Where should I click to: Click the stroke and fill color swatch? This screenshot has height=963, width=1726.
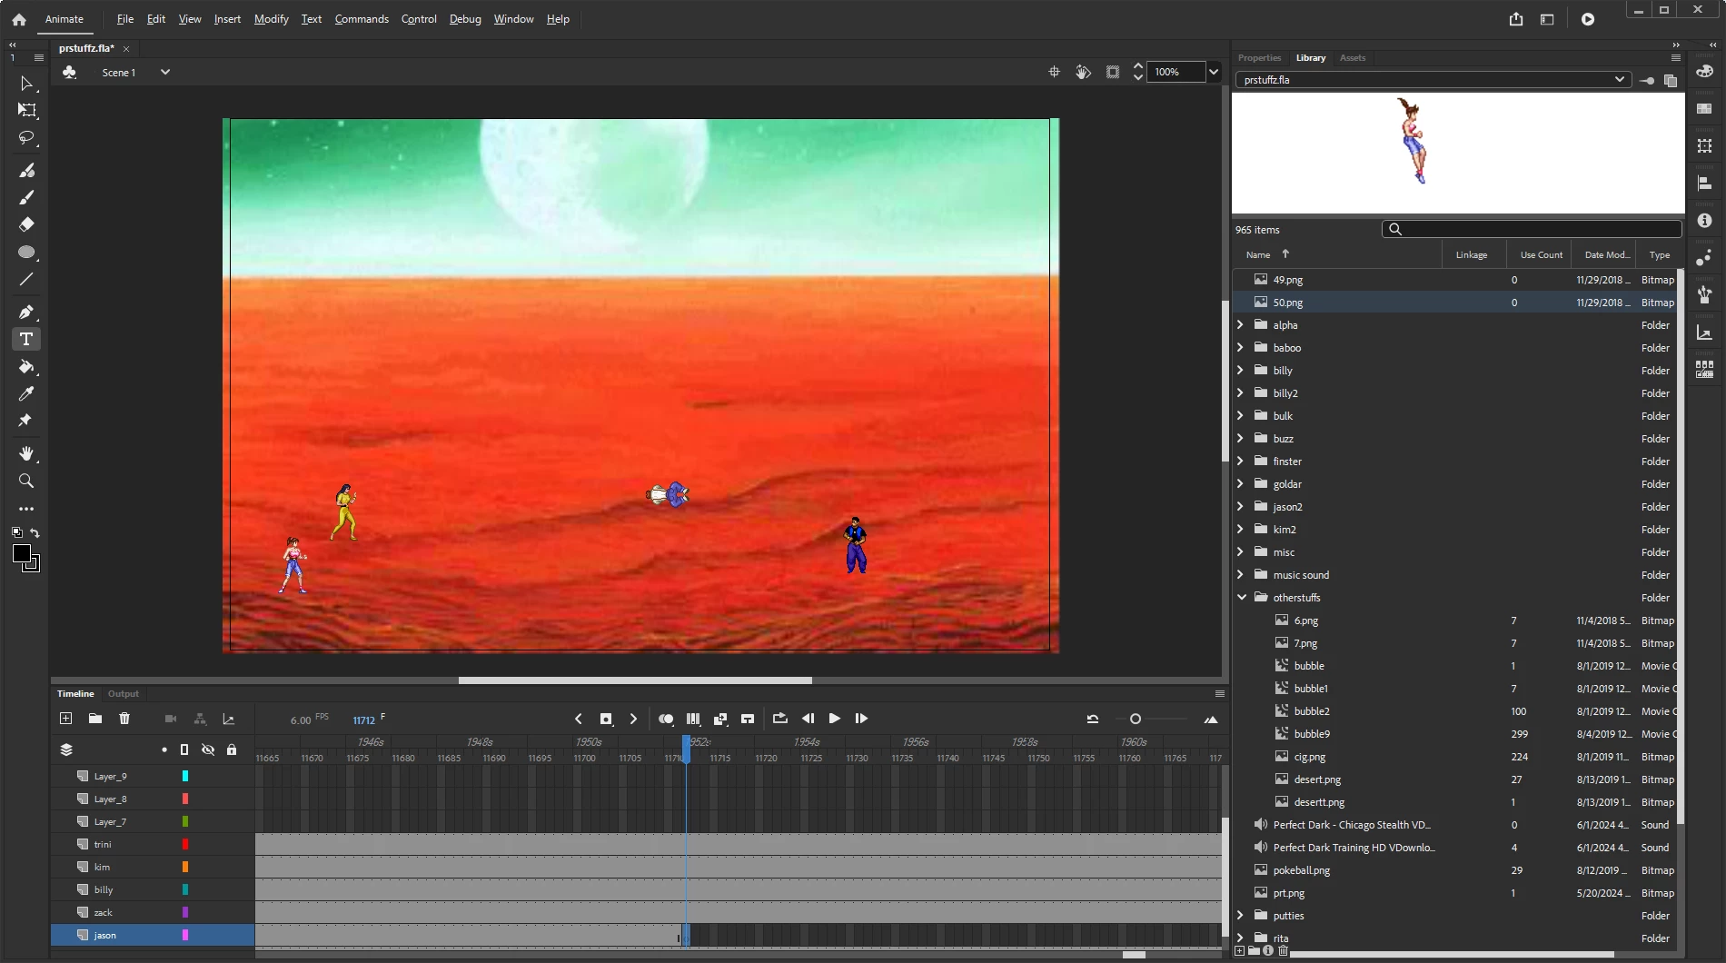[x=25, y=556]
